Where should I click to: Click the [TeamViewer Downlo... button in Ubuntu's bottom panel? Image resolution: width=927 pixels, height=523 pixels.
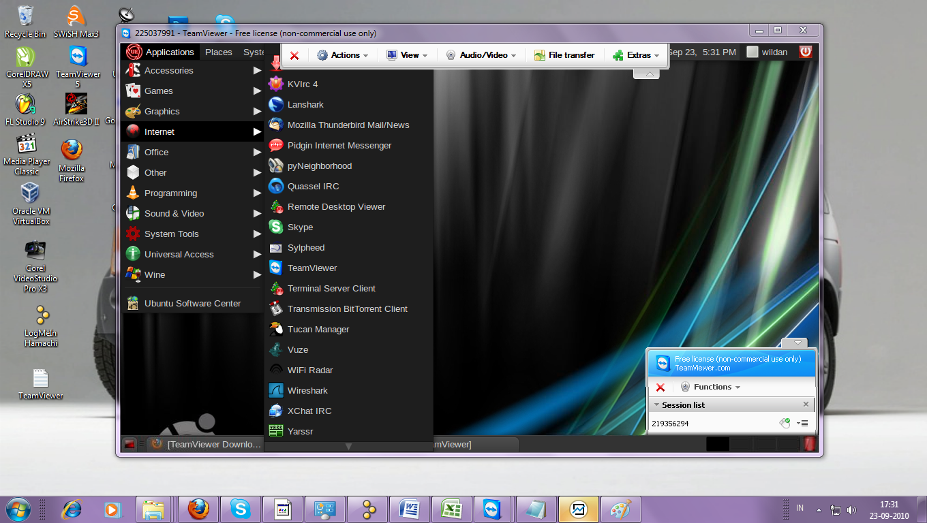click(205, 444)
